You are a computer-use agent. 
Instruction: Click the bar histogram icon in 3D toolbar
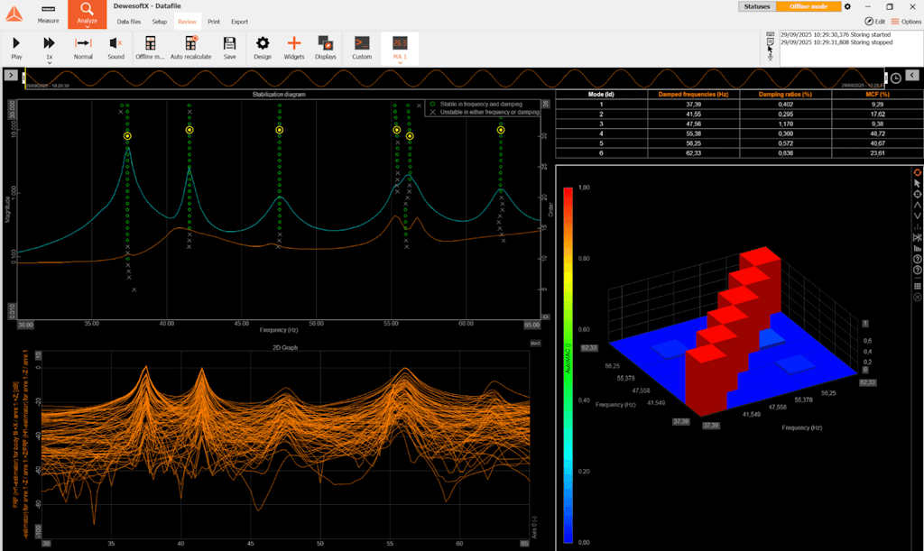point(918,248)
